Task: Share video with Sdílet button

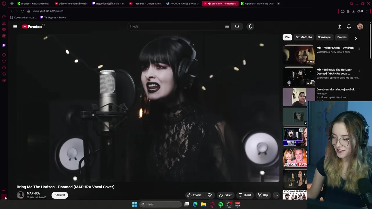Action: [225, 195]
